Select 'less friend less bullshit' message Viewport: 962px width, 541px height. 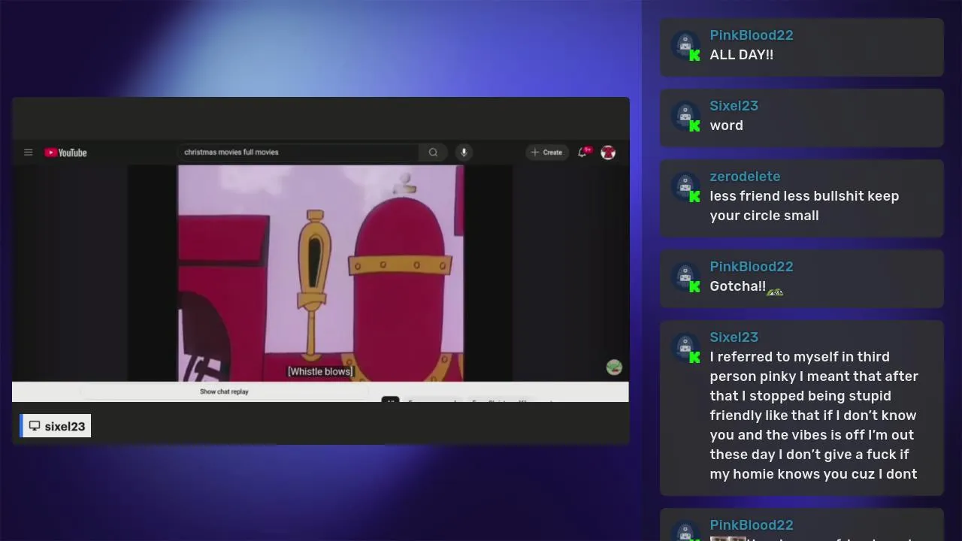[804, 206]
